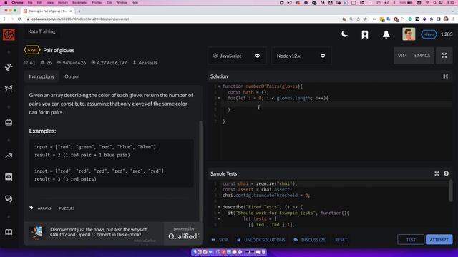Open the notifications bell
This screenshot has height=257, width=458.
pos(386,34)
